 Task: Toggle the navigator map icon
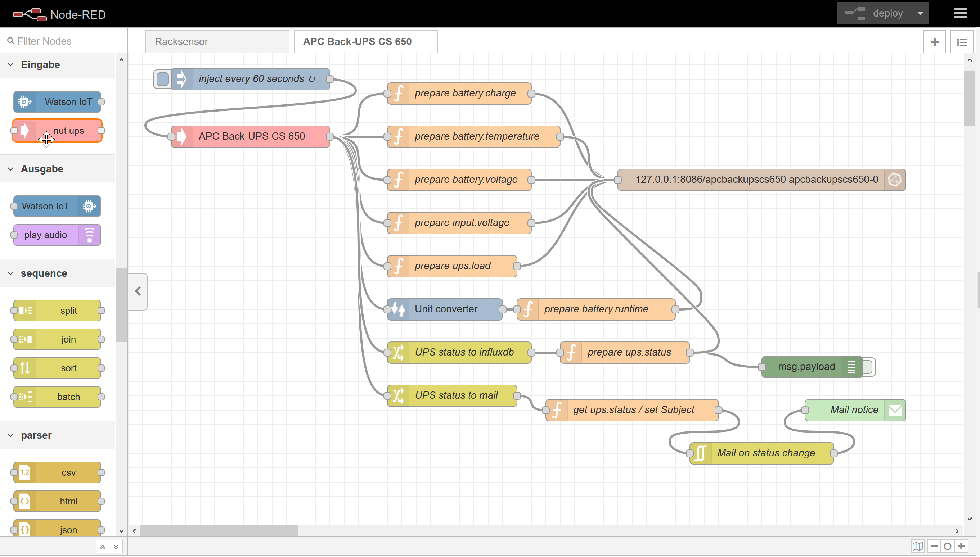tap(918, 546)
